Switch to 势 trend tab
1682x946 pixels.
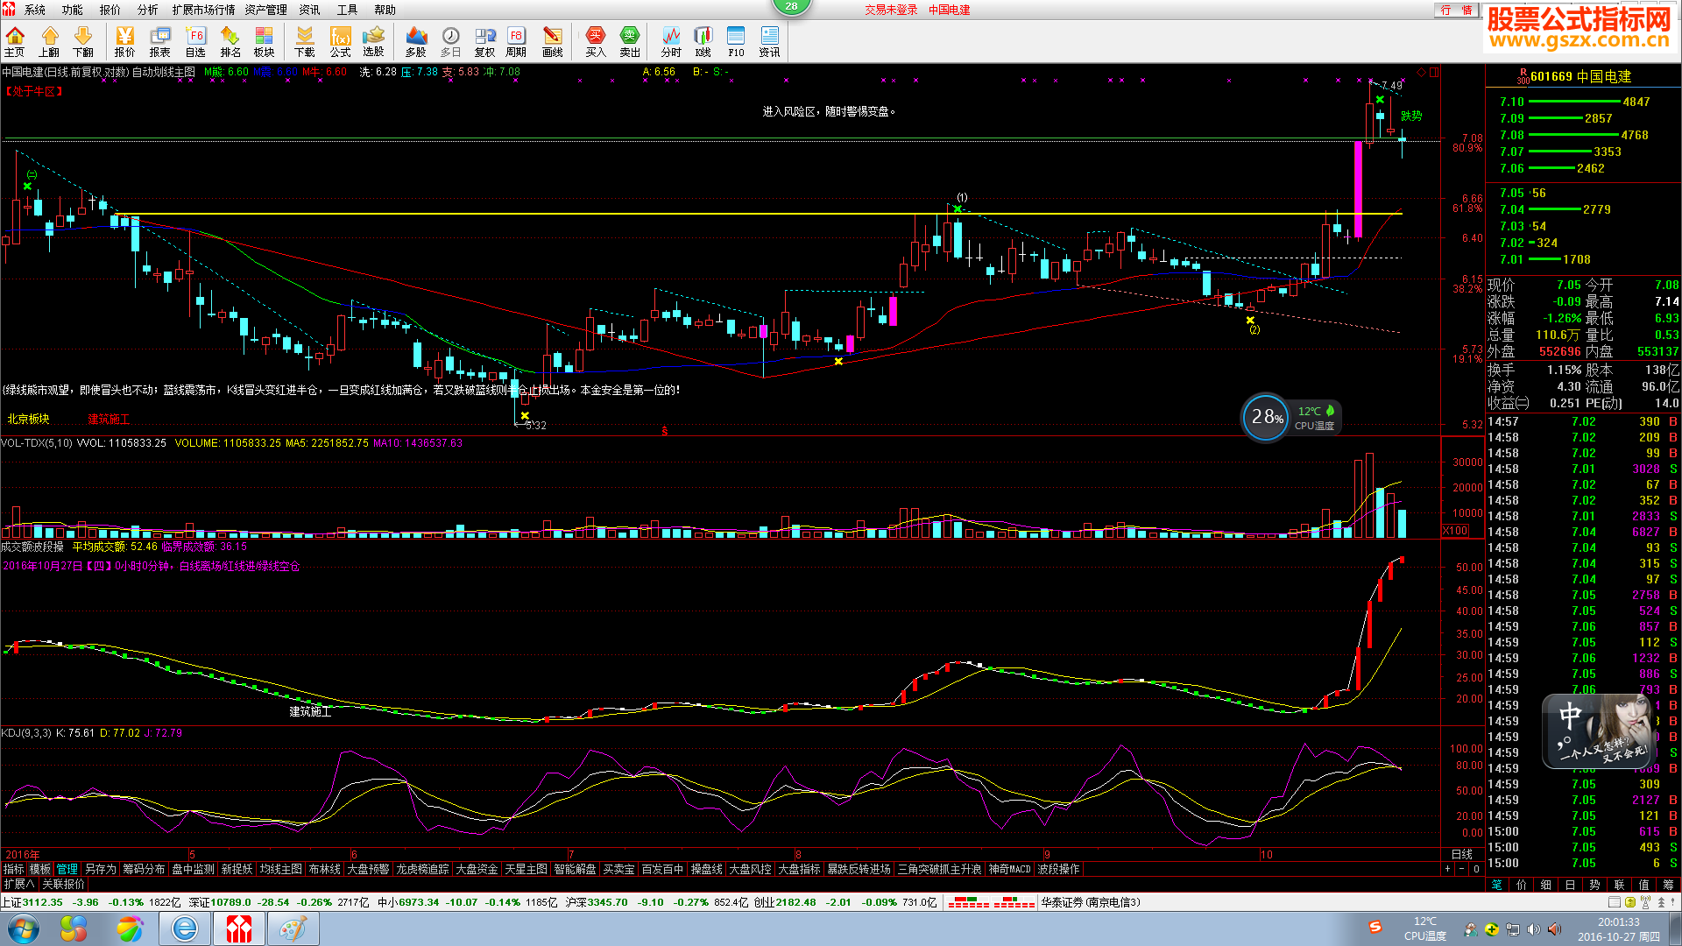[x=1594, y=885]
